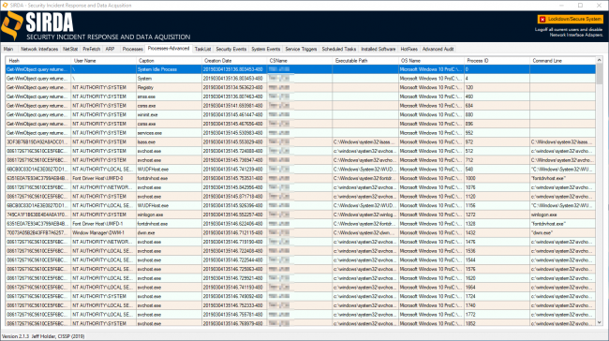Open the NetStat tab
609x341 pixels.
coord(70,49)
